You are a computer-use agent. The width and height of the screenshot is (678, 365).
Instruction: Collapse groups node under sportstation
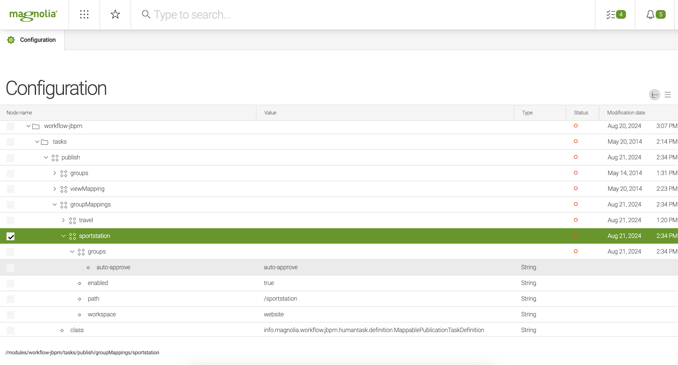pos(72,252)
